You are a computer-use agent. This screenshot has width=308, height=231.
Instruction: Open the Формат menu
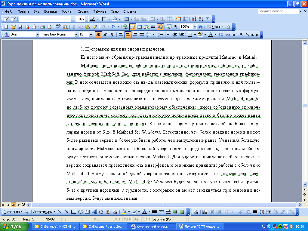click(x=67, y=11)
